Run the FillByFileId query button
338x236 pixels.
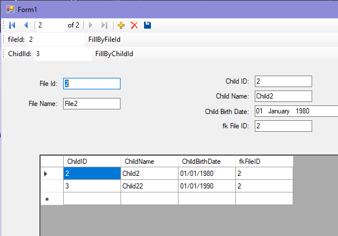(104, 40)
